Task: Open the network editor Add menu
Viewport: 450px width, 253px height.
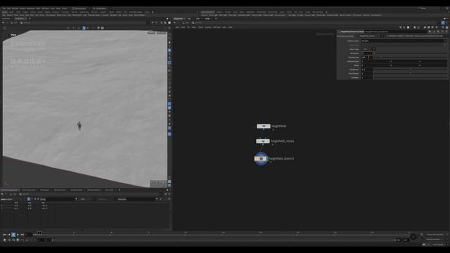Action: pos(177,27)
